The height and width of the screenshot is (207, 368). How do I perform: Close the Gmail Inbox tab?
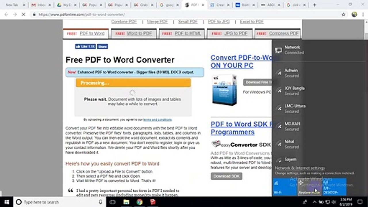49,5
